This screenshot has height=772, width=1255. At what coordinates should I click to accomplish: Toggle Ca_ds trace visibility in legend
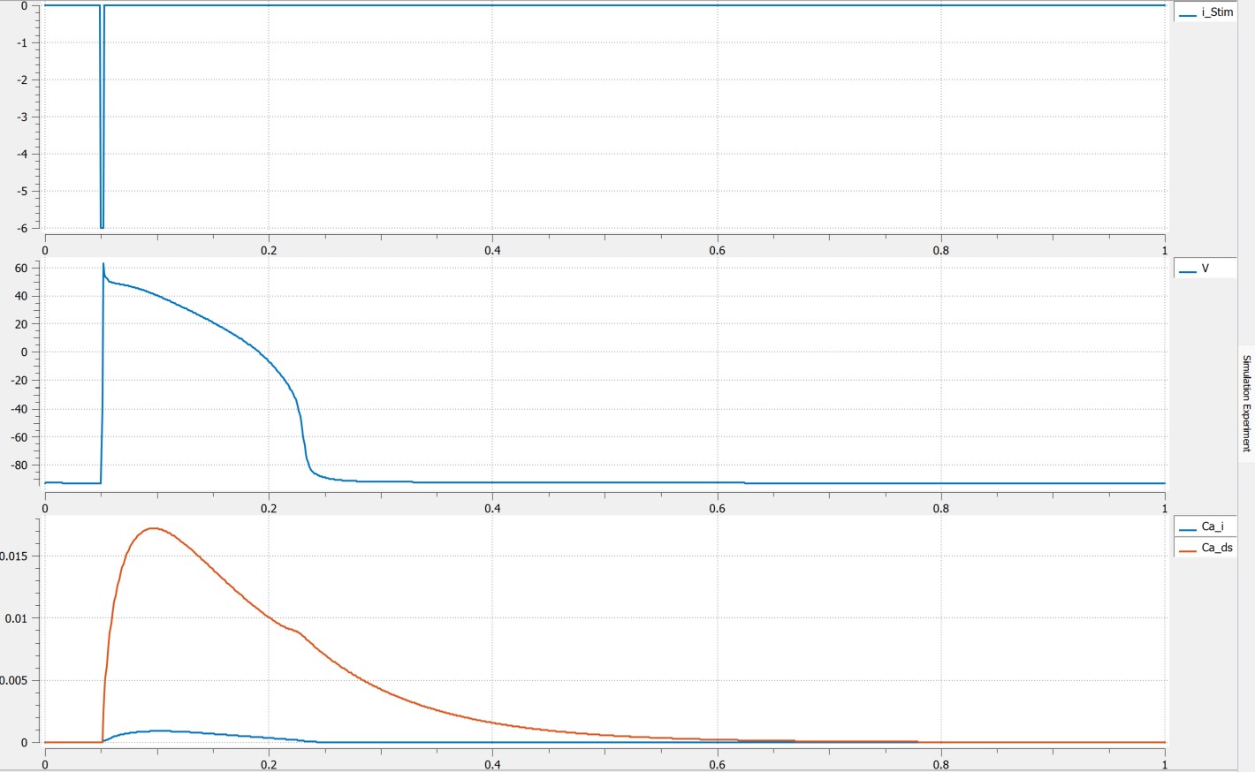(1216, 548)
